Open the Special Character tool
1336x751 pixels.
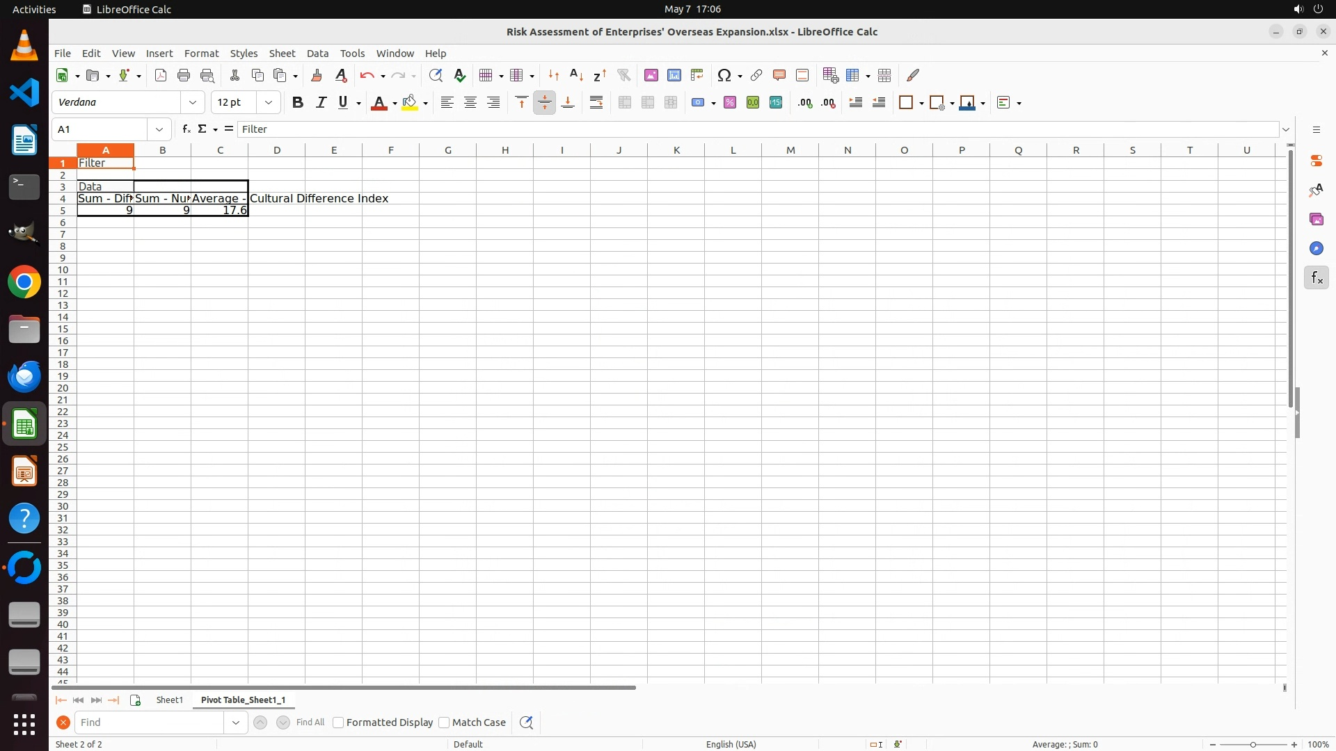[724, 75]
